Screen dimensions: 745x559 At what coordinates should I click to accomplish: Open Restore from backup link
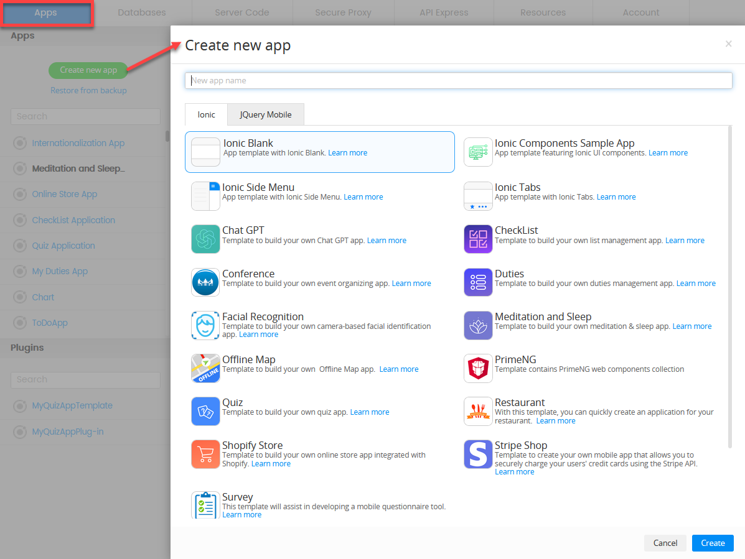pyautogui.click(x=88, y=90)
